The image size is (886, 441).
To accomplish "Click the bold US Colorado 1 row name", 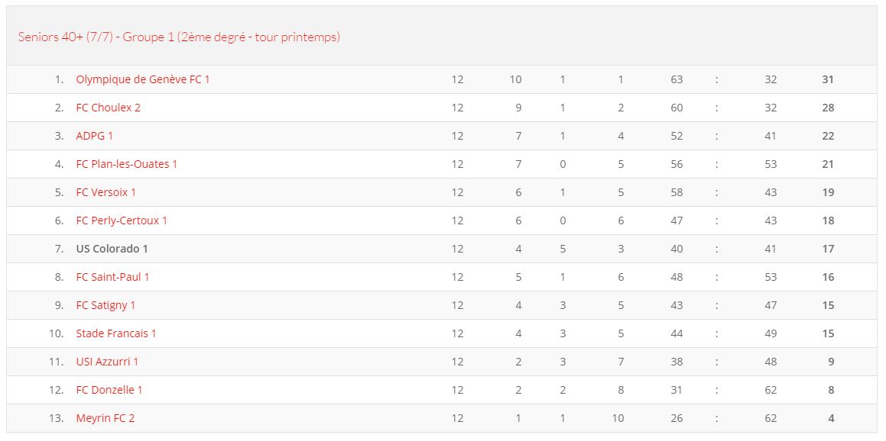I will 112,249.
